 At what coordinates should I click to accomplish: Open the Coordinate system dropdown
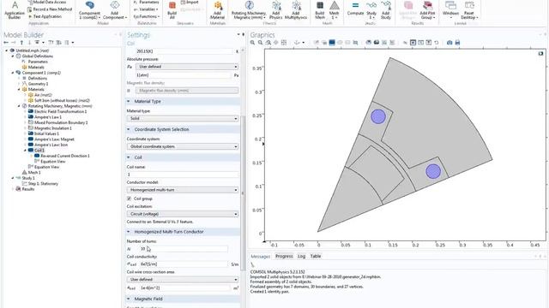pyautogui.click(x=183, y=146)
